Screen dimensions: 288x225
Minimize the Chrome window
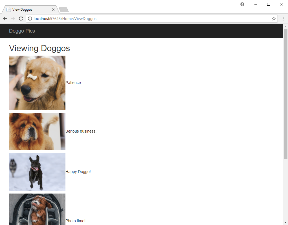[x=256, y=4]
